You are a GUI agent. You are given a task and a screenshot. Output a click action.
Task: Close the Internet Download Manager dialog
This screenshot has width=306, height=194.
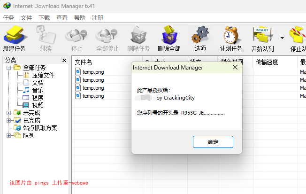pos(235,67)
